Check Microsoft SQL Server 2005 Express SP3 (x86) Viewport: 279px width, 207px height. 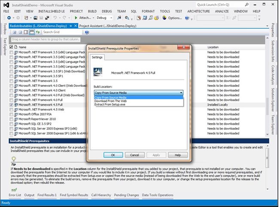pos(11,129)
